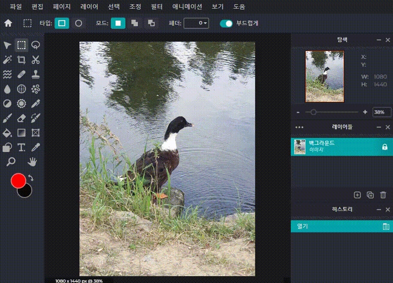The width and height of the screenshot is (393, 283).
Task: Select the Blur droplet tool
Action: point(7,89)
